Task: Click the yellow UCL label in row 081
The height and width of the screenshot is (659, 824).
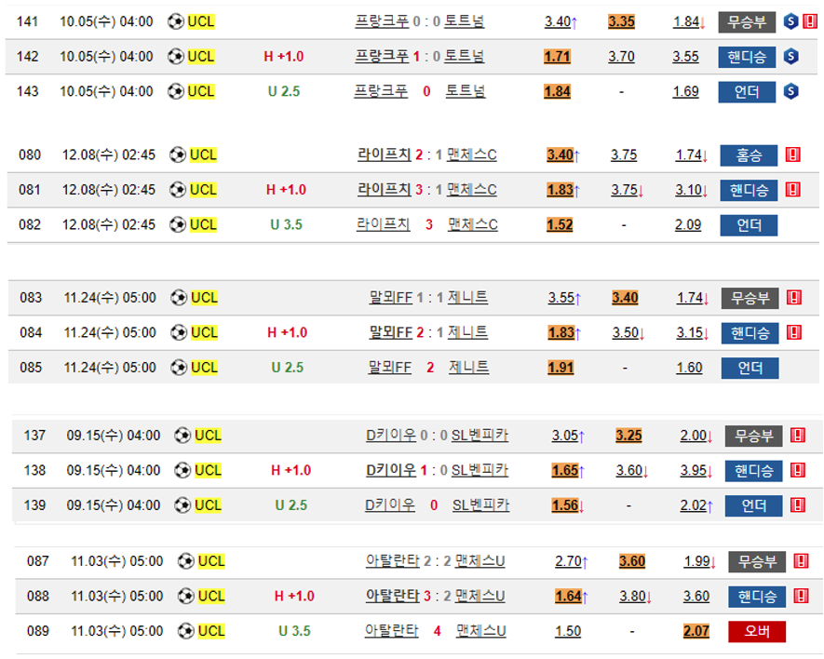Action: tap(203, 190)
